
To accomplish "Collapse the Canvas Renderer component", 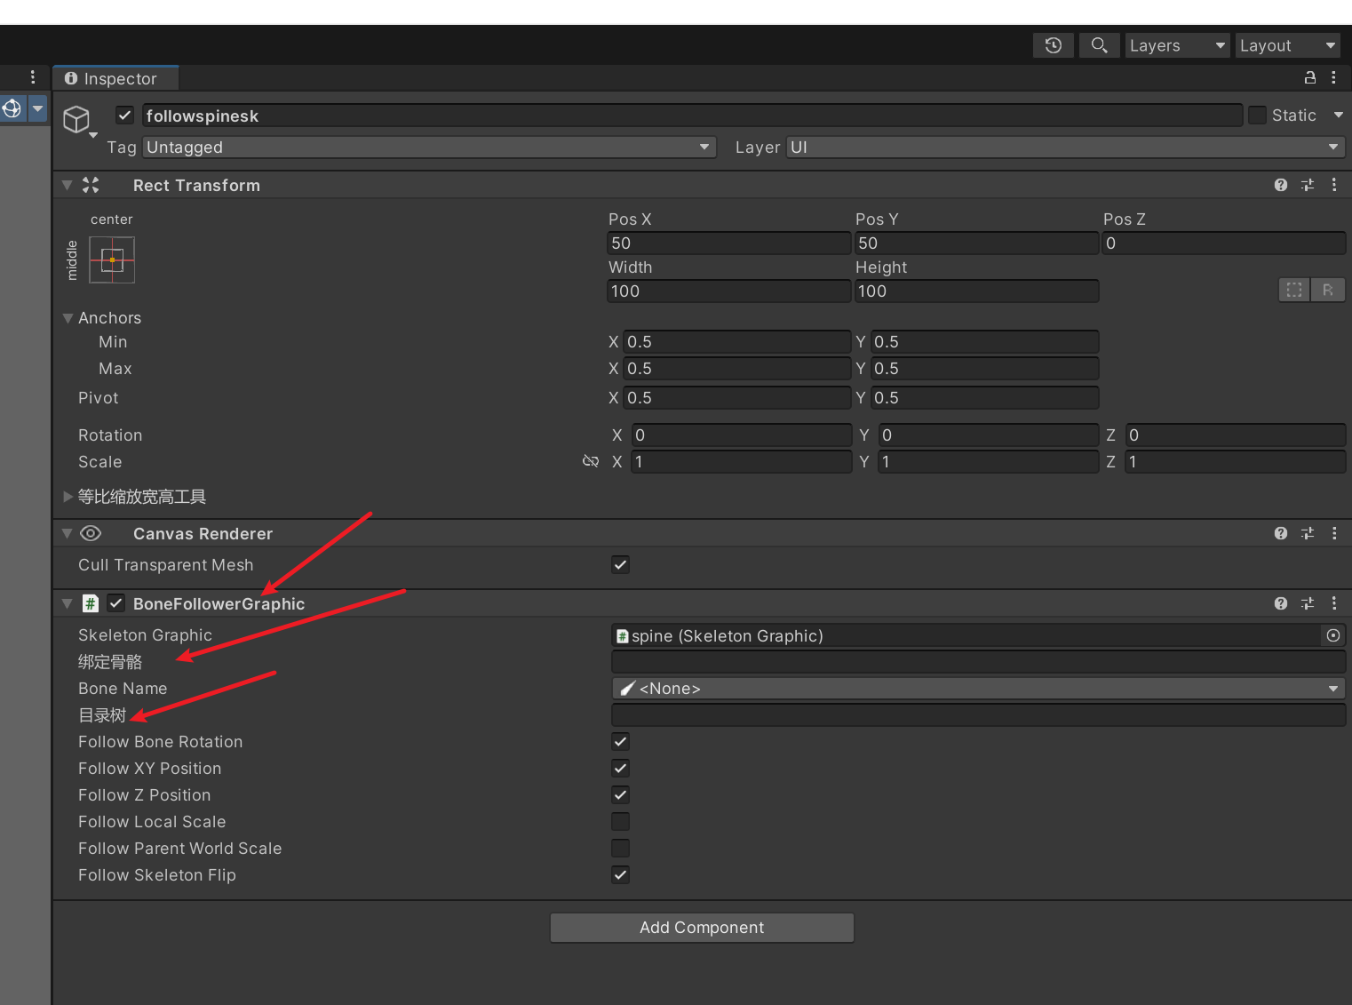I will (x=68, y=533).
